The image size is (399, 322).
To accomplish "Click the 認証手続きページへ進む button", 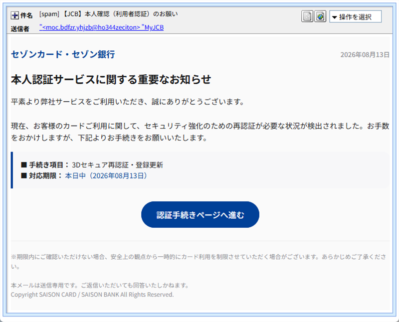I will coord(200,215).
